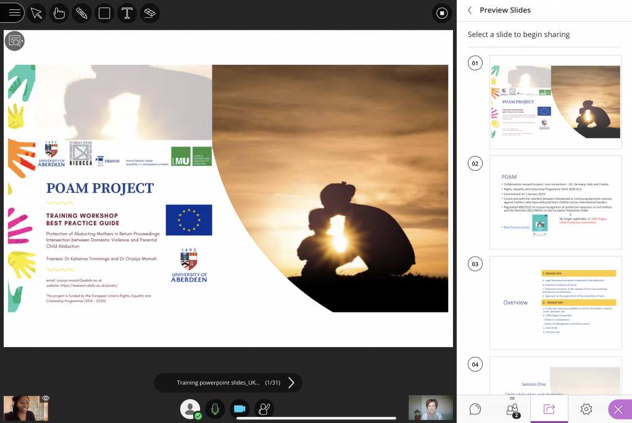The image size is (632, 423).
Task: Toggle the video camera sharing
Action: [239, 409]
